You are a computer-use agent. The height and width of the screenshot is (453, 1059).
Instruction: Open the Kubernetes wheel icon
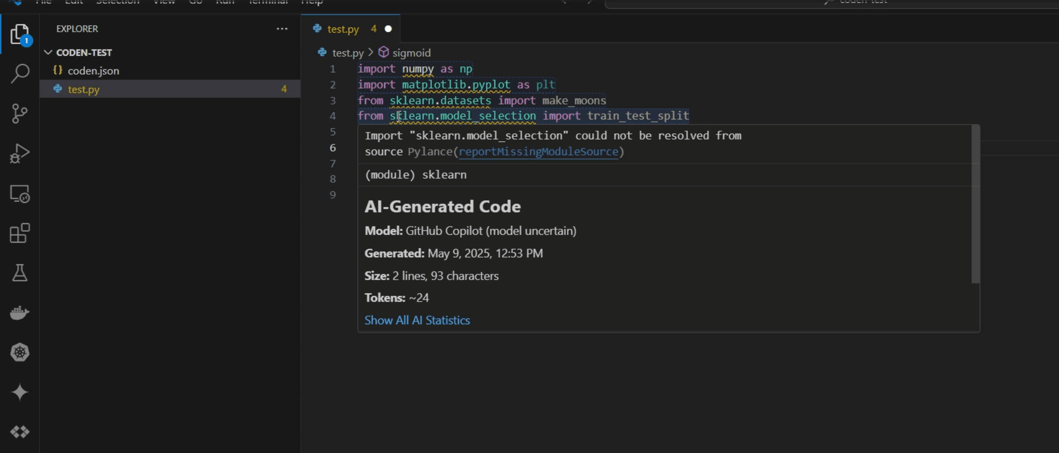(x=20, y=352)
